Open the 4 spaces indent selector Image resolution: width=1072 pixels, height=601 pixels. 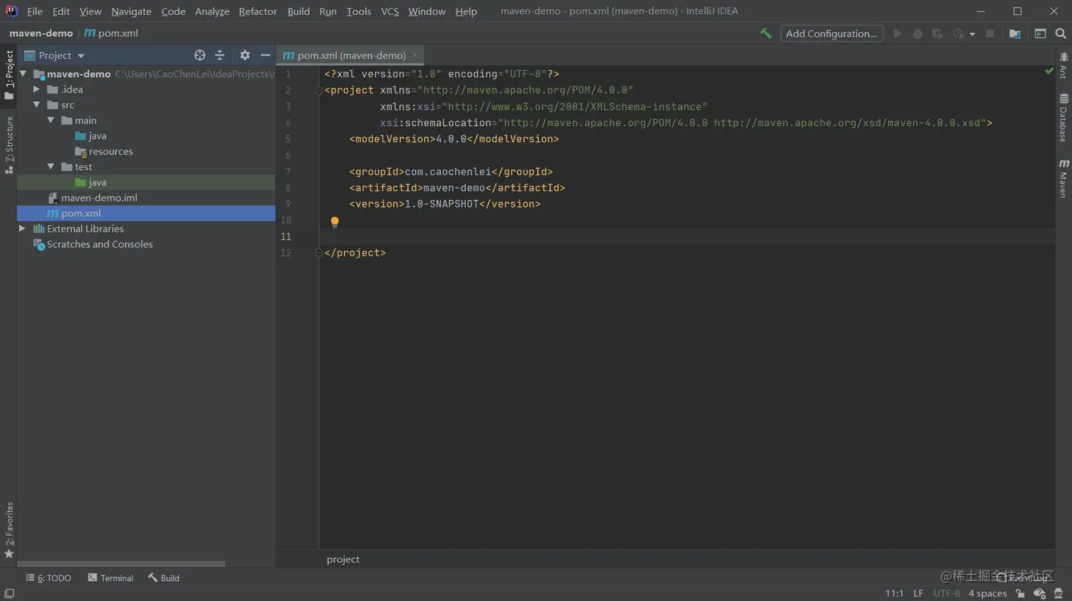[x=987, y=593]
